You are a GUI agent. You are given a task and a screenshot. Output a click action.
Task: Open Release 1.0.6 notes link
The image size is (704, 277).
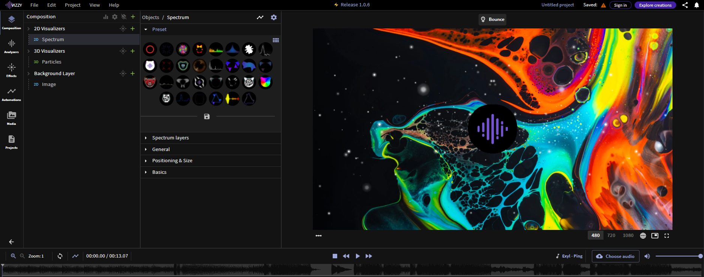[x=352, y=5]
